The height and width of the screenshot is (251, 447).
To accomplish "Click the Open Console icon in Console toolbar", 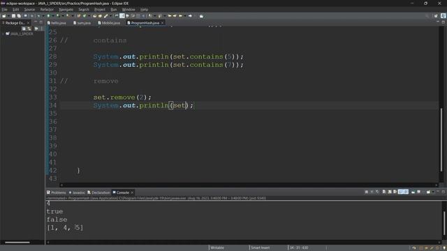I will tap(428, 192).
